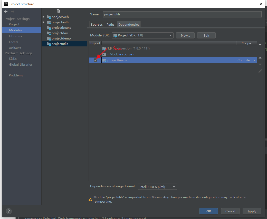
Task: Expand the projectauth module node
Action: pyautogui.click(x=44, y=22)
